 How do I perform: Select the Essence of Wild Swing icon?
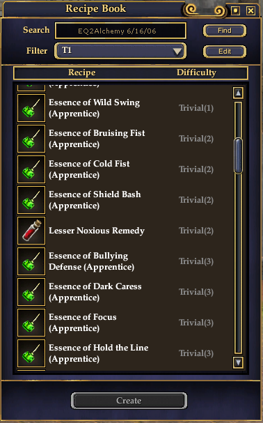click(x=31, y=108)
